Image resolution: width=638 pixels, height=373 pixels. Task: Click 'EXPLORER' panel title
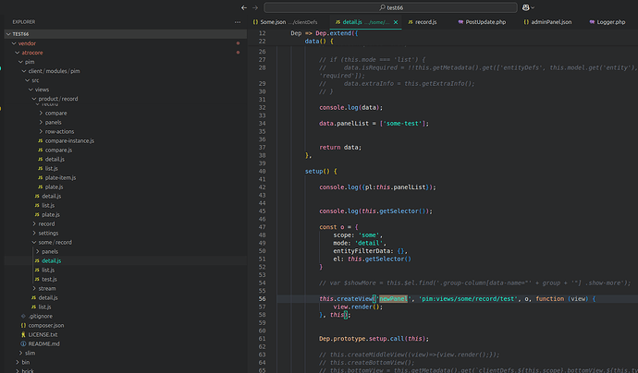point(24,22)
